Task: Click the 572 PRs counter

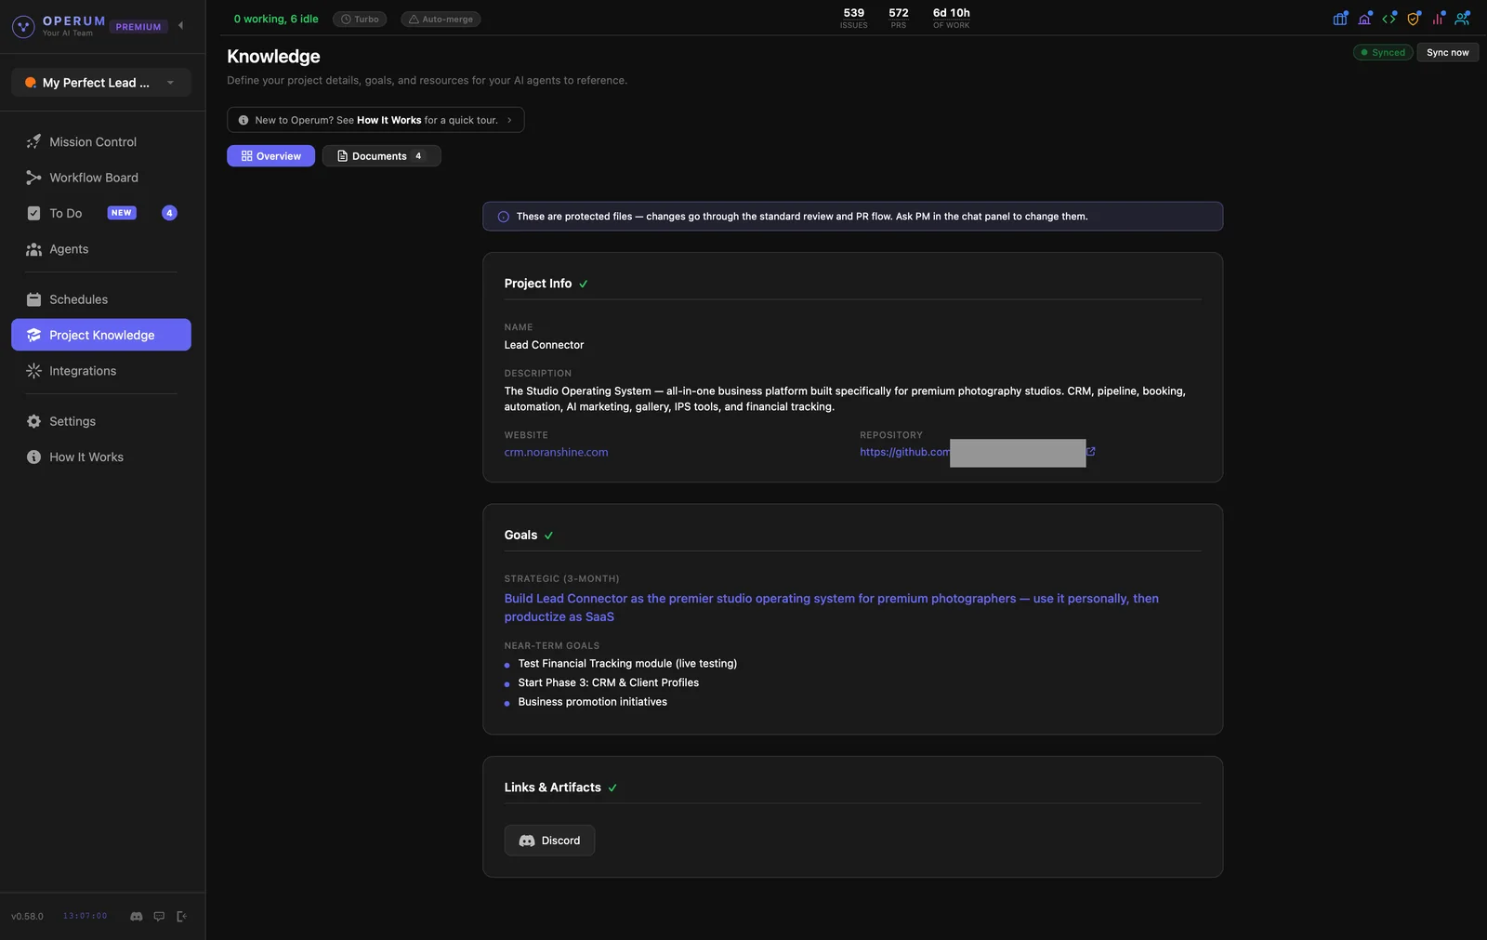Action: click(x=899, y=18)
